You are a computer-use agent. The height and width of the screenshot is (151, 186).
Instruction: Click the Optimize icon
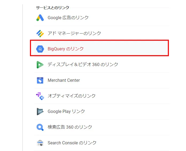(x=40, y=96)
